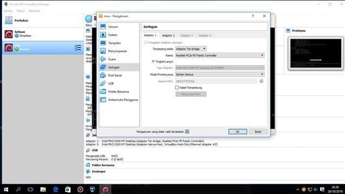The image size is (345, 194).
Task: Open the Umum settings category
Action: pos(119,26)
